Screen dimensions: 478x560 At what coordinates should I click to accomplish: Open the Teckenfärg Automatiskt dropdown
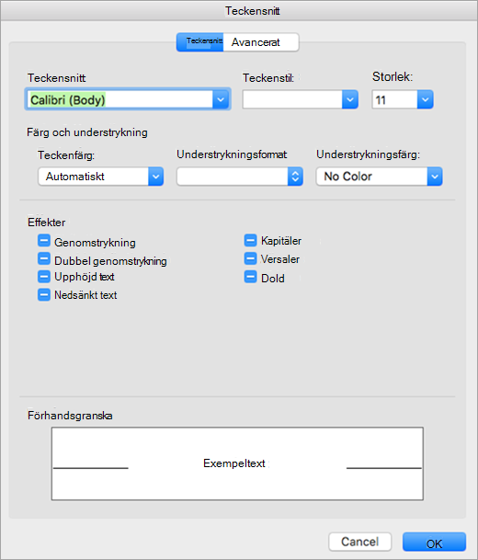[x=101, y=177]
